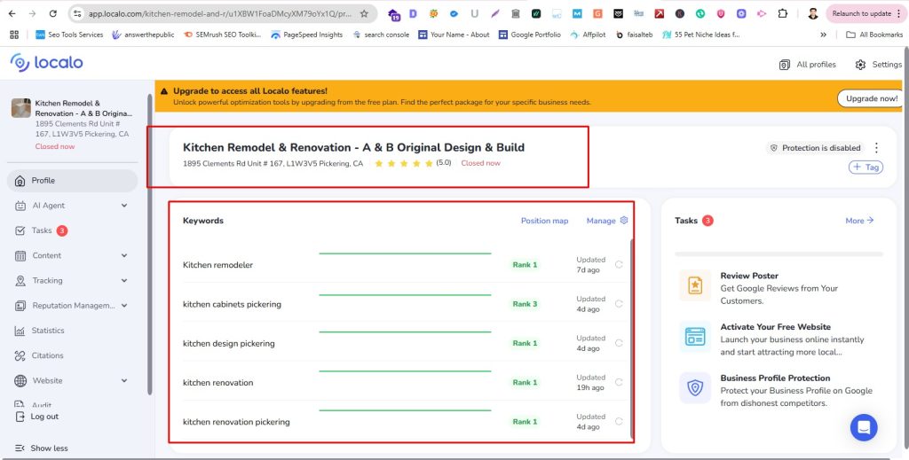
Task: Bookmark this page with star icon
Action: (x=364, y=13)
